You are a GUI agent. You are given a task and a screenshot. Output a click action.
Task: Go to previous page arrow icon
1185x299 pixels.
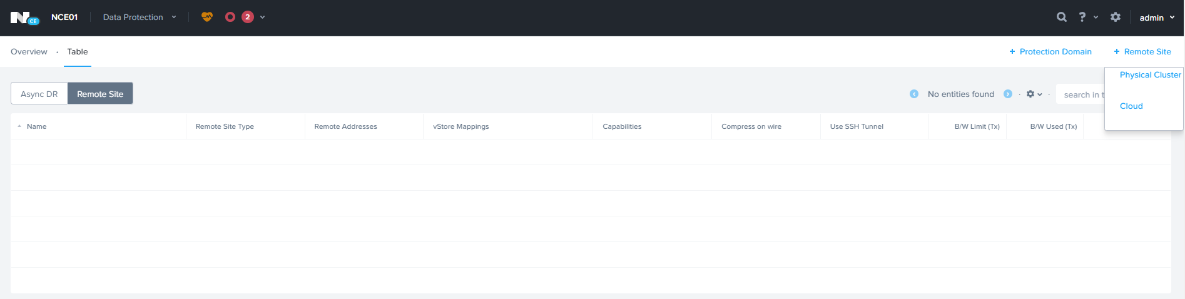(914, 94)
